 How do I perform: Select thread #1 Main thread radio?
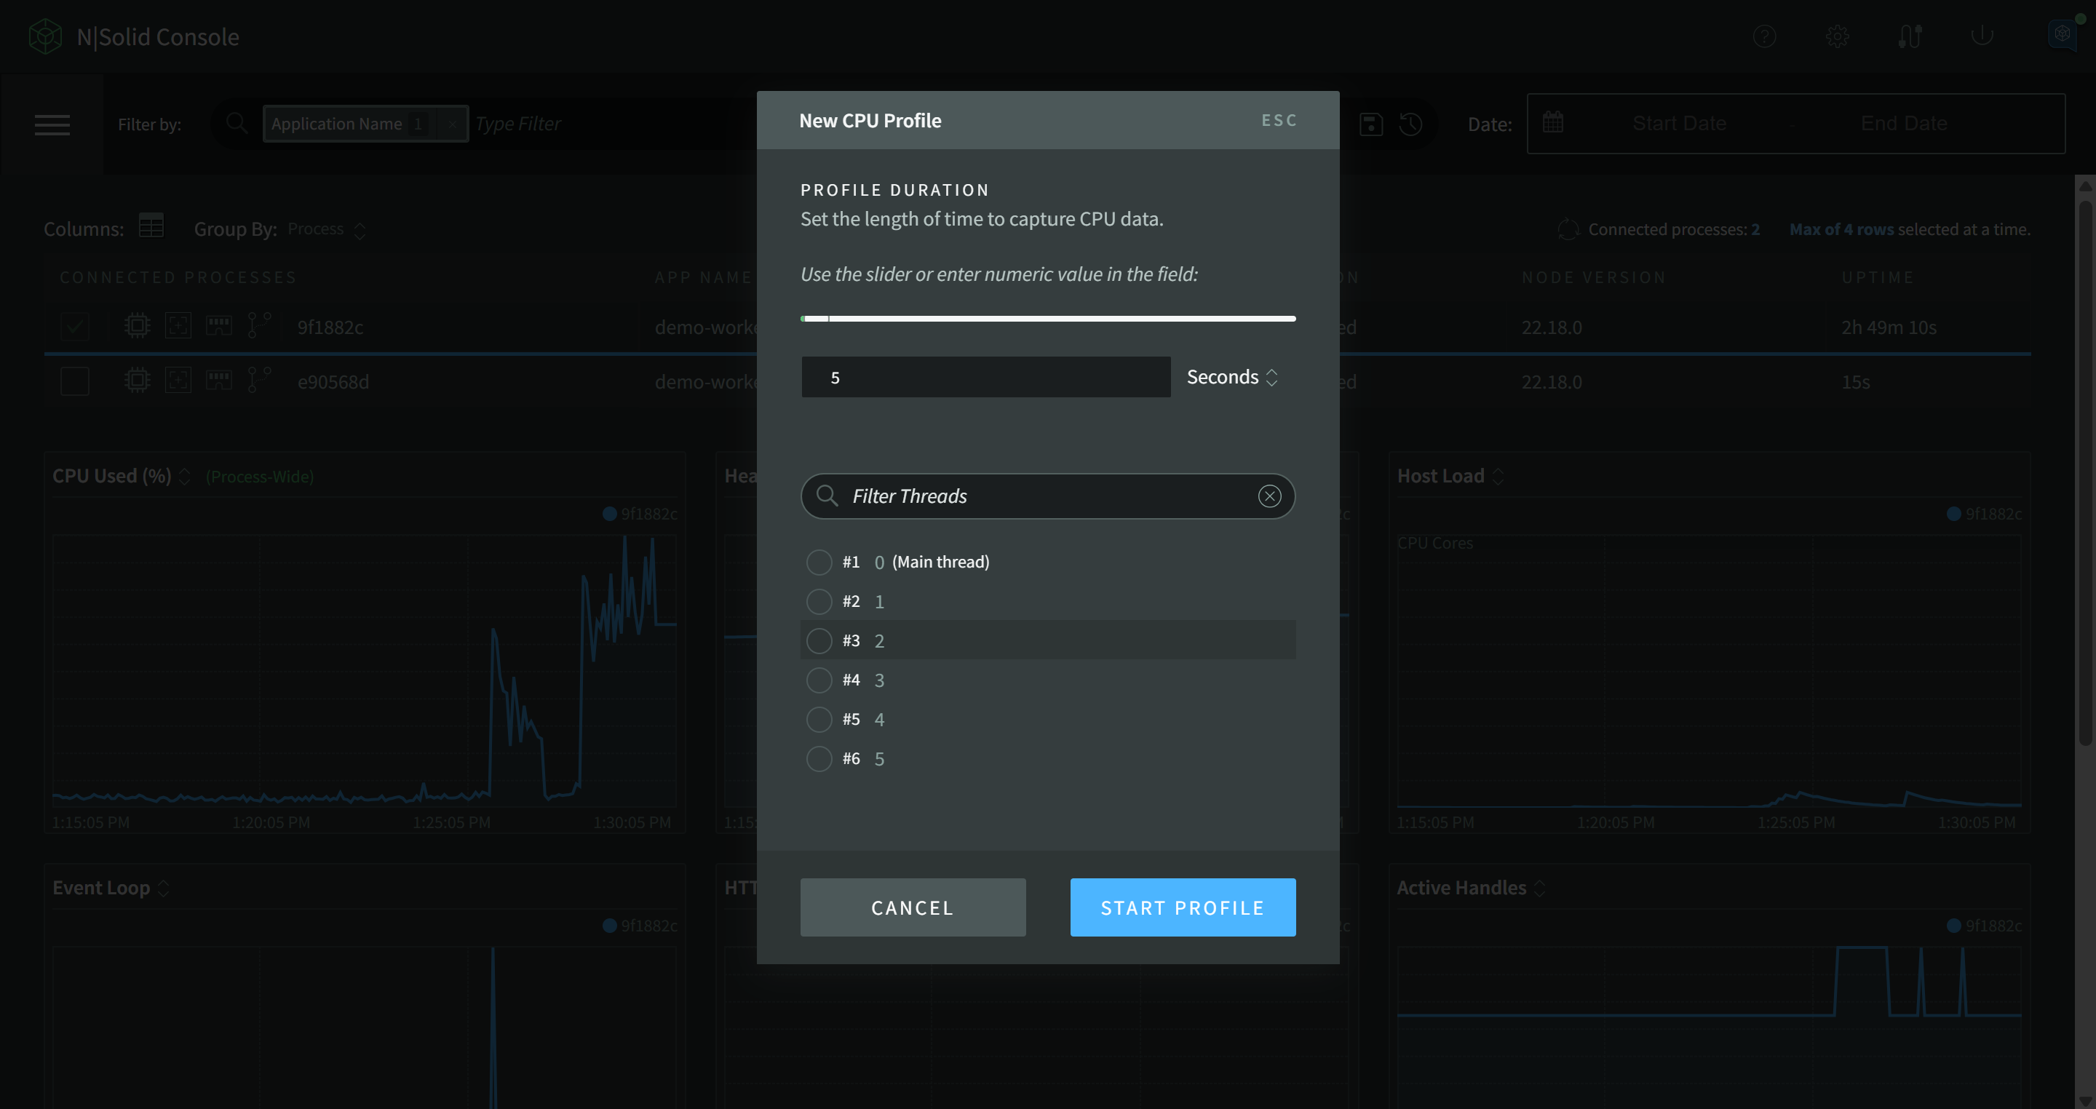(819, 562)
